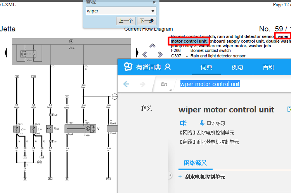291x193 pixels.
Task: Select the 网络释义 tab
Action: 195,163
